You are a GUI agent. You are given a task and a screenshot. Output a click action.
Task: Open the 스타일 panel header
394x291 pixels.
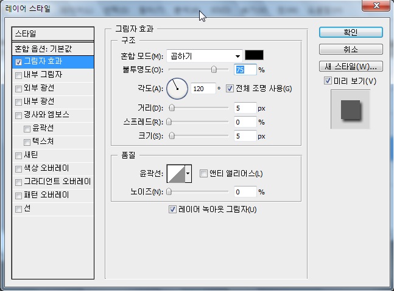point(54,33)
